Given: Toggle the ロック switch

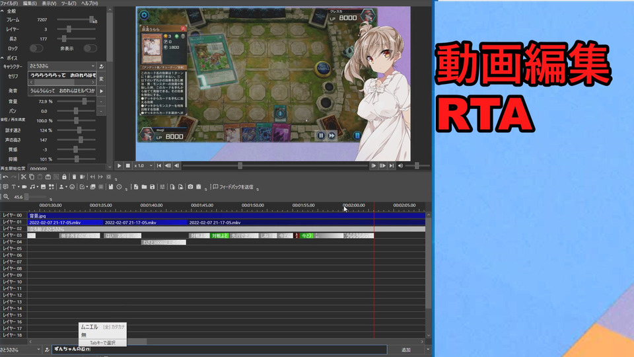Looking at the screenshot, I should tap(36, 48).
